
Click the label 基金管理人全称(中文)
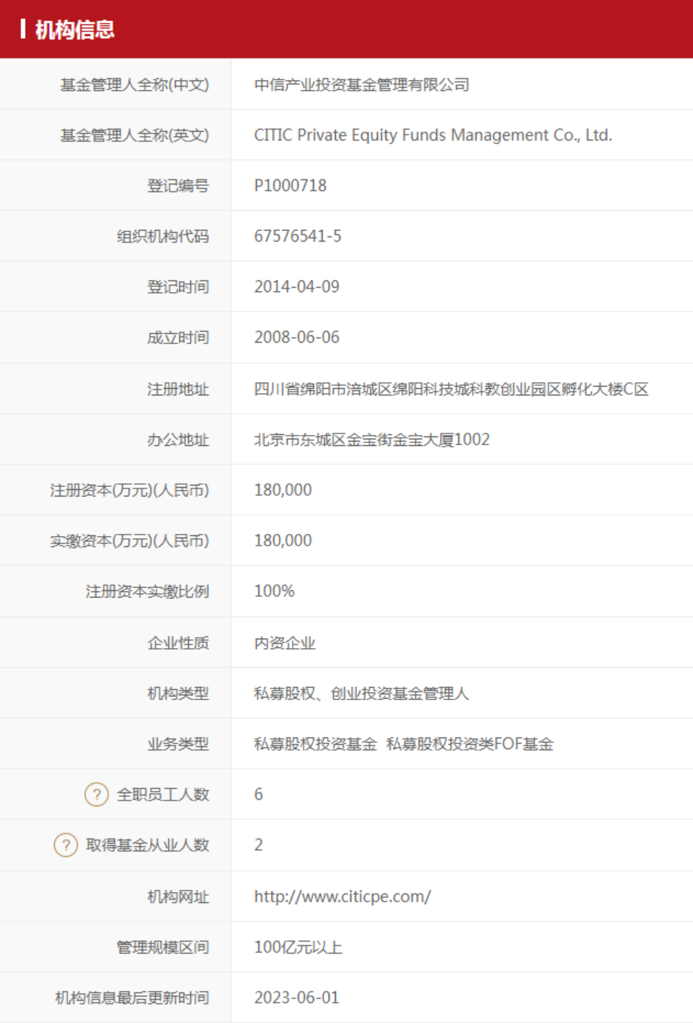(135, 85)
